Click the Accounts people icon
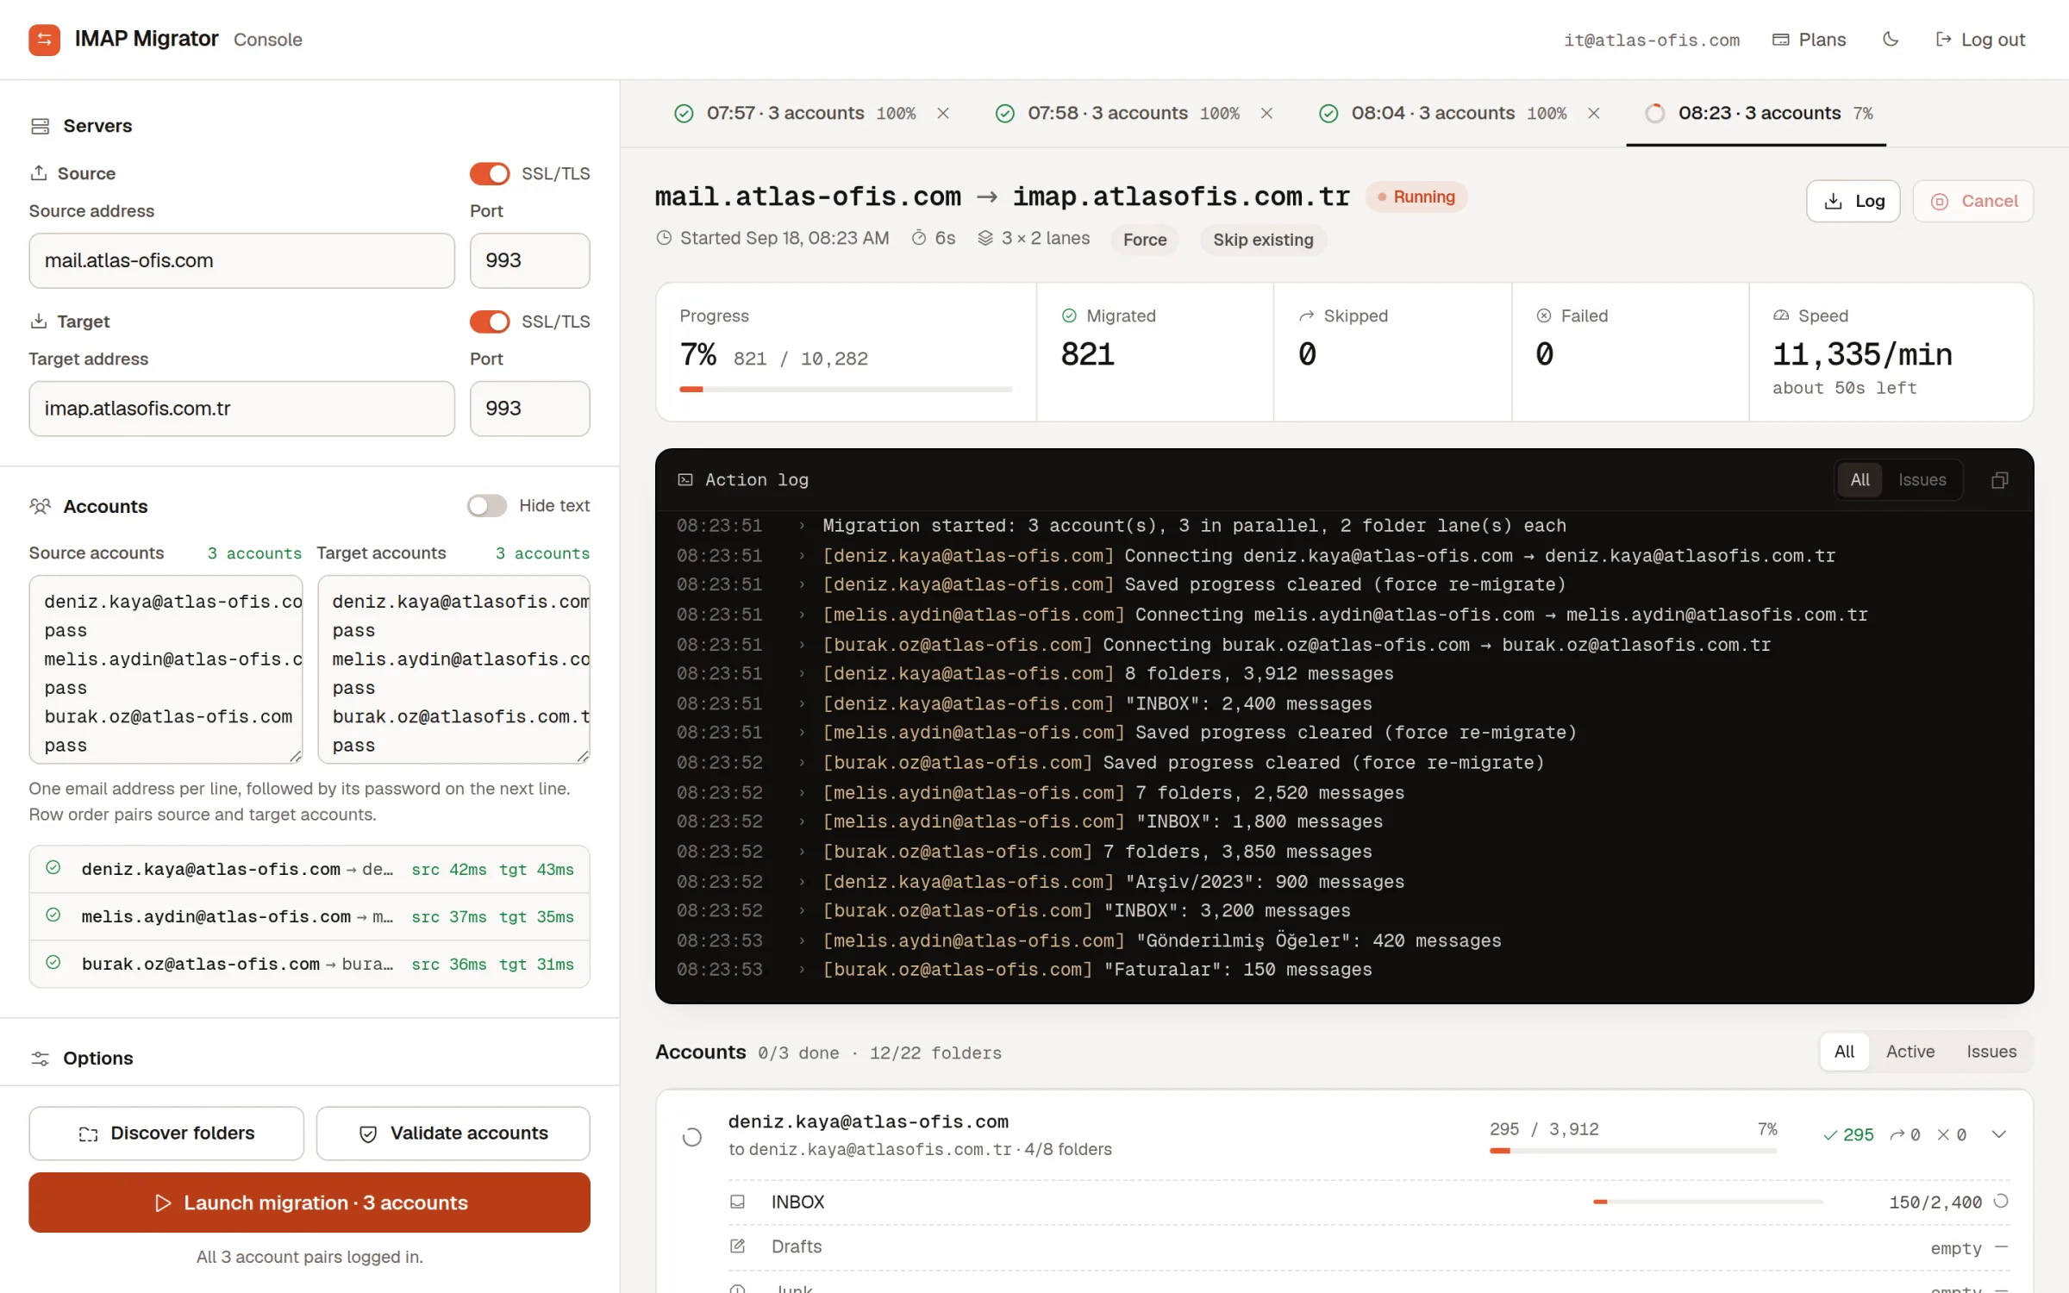 pos(40,506)
